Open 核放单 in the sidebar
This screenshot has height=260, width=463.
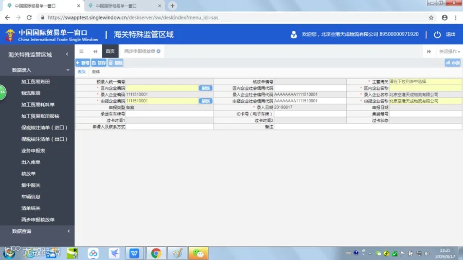coord(28,174)
